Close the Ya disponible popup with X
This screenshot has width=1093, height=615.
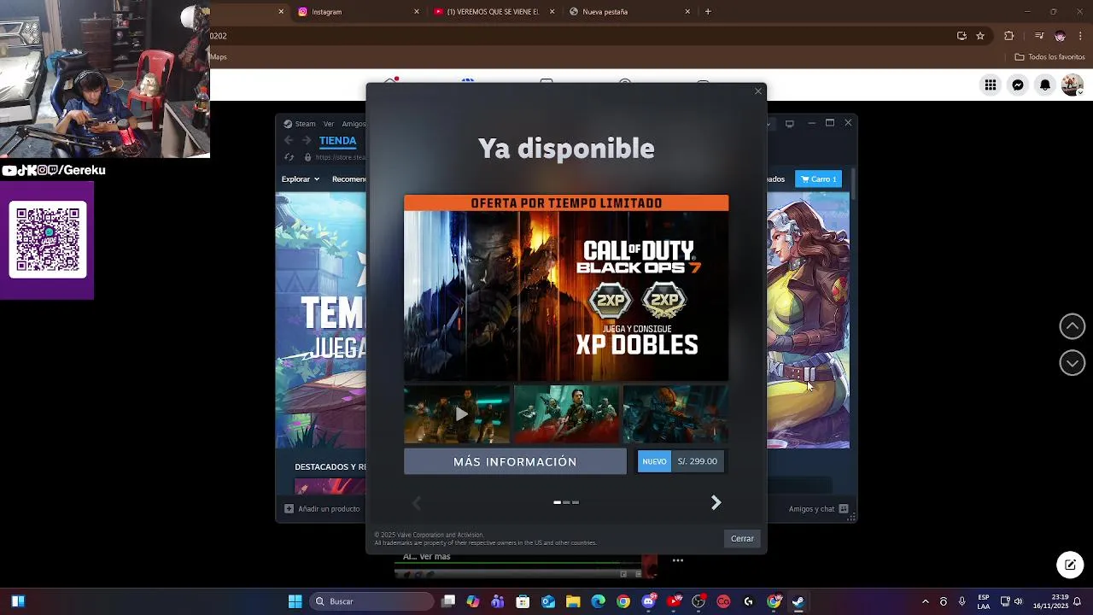point(757,91)
